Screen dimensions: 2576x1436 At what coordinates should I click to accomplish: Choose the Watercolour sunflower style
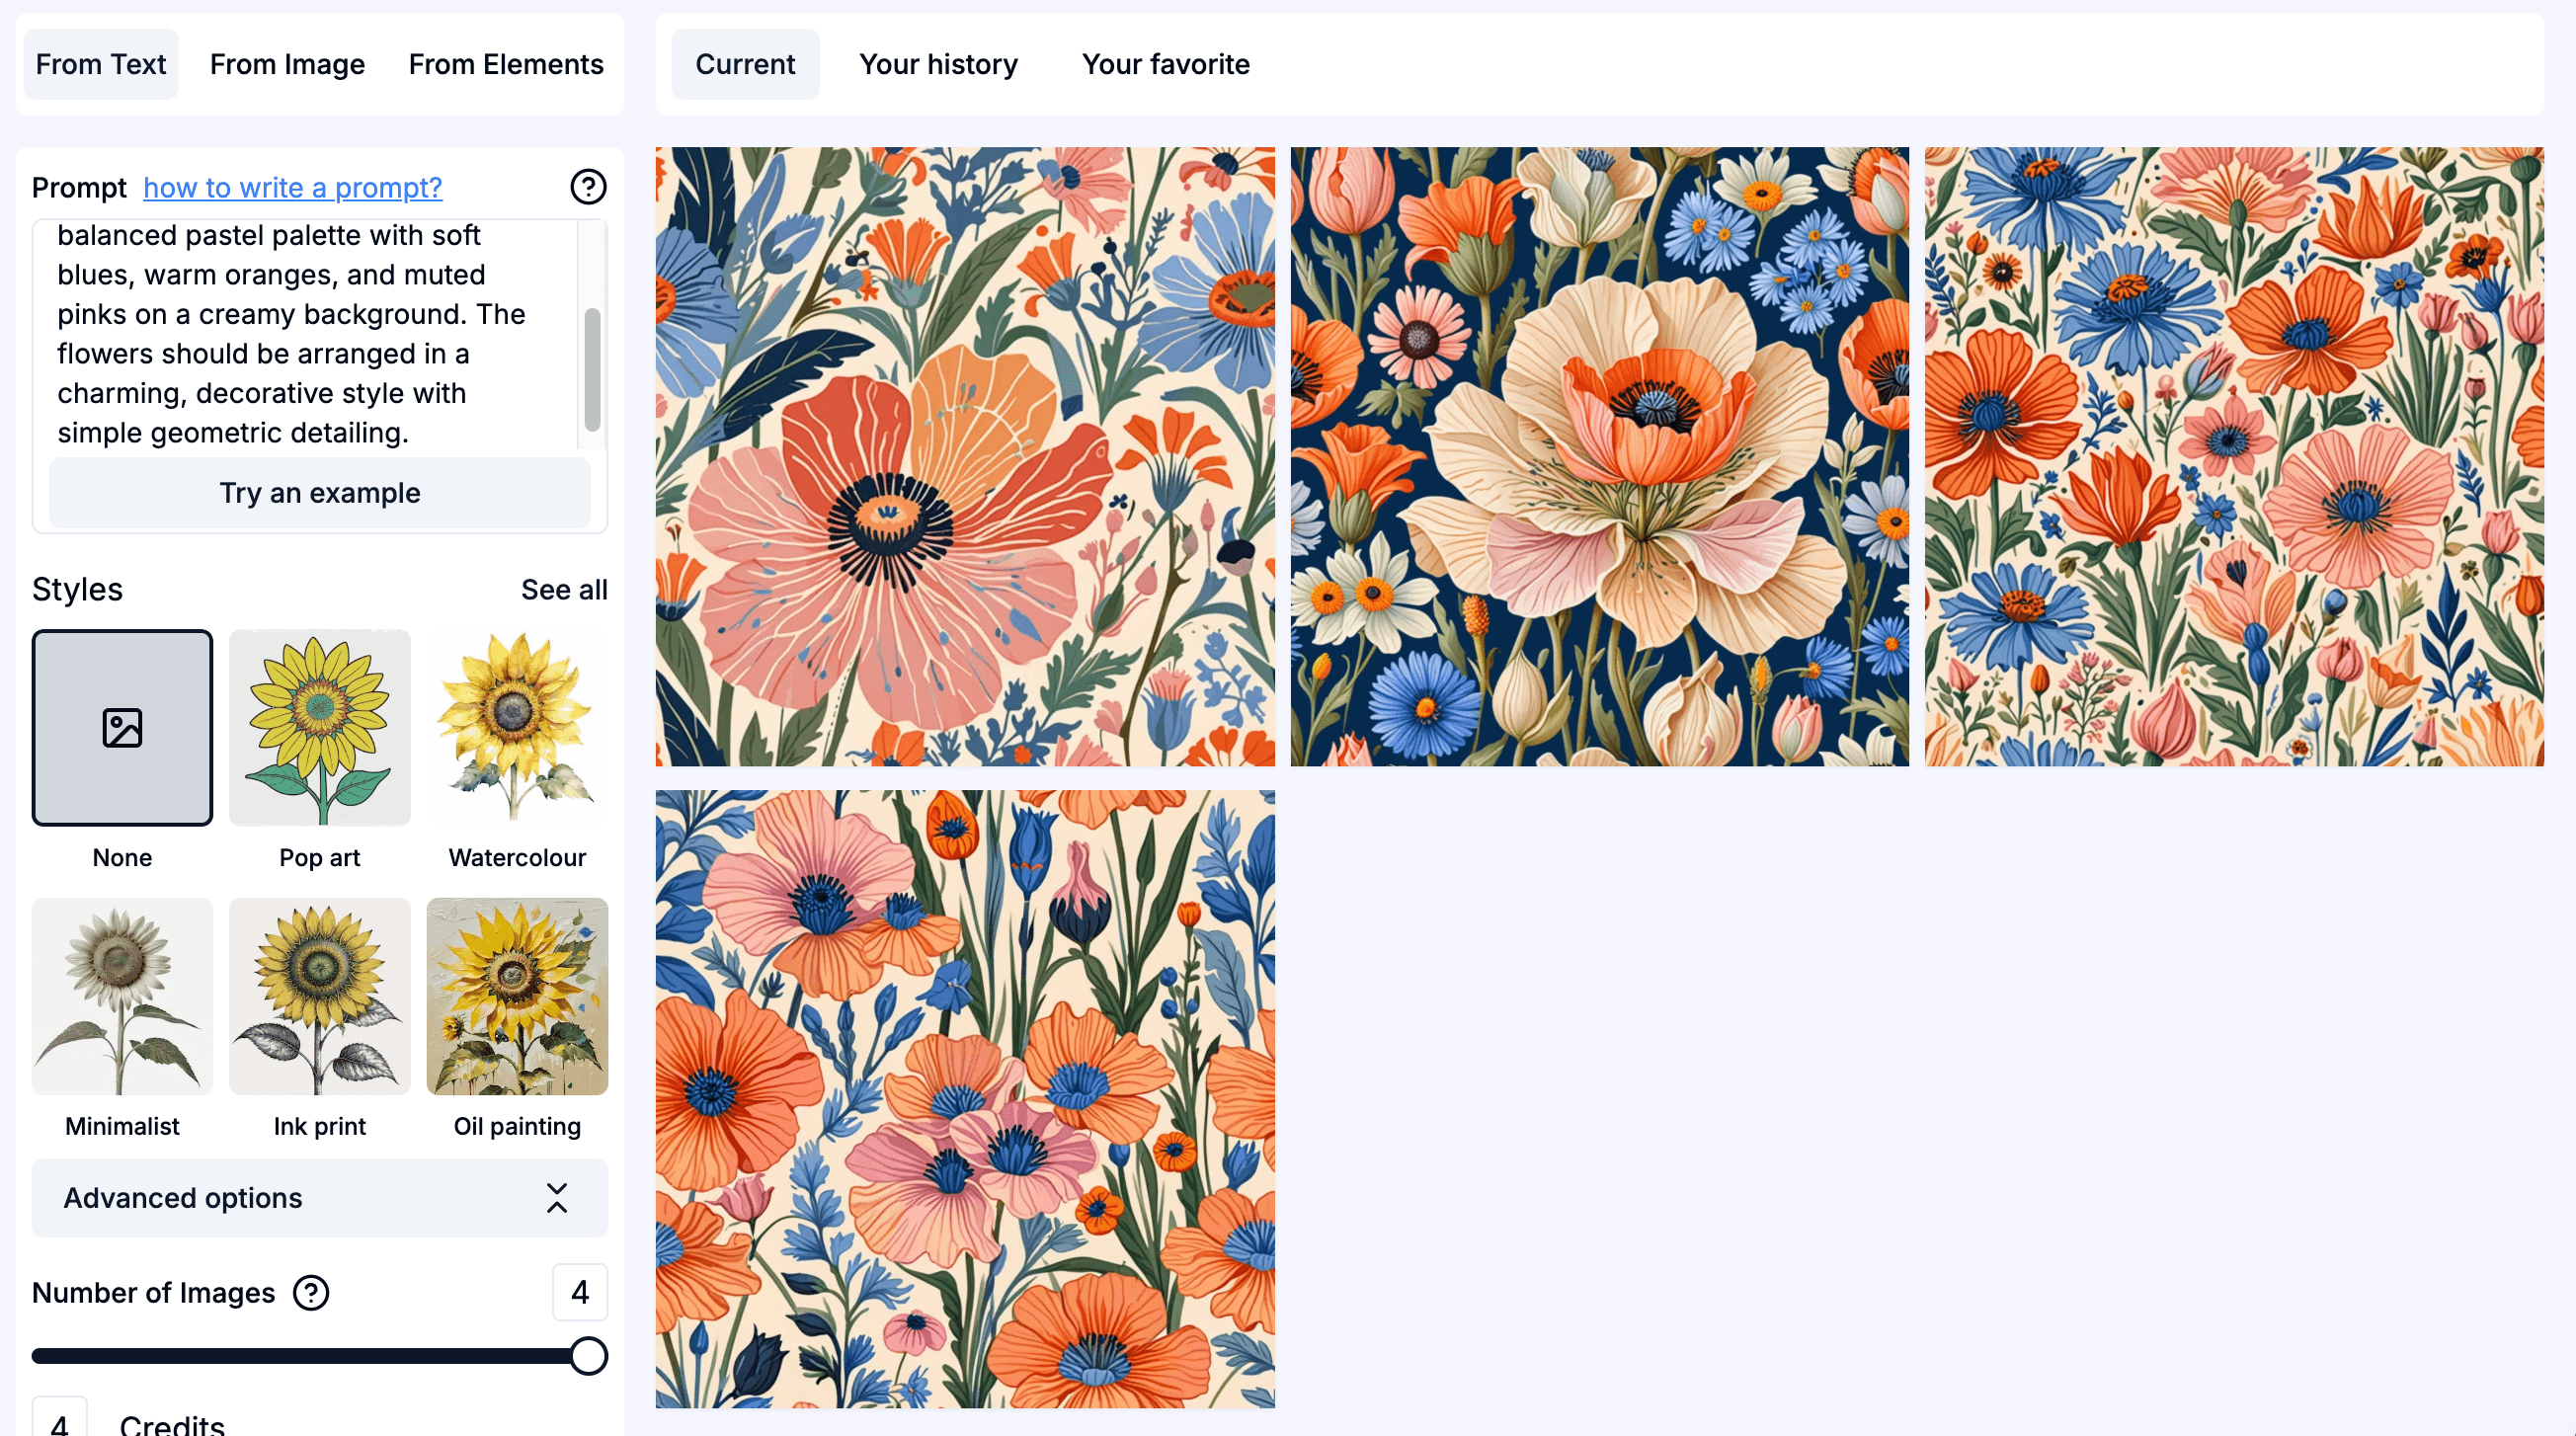517,728
